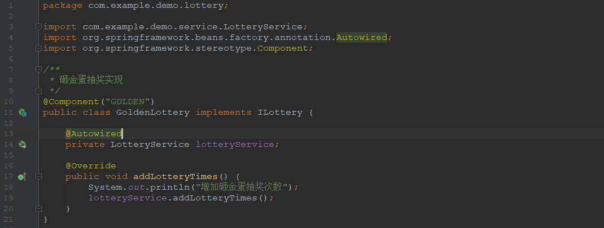
Task: Click LotteryService in the first import
Action: [263, 26]
